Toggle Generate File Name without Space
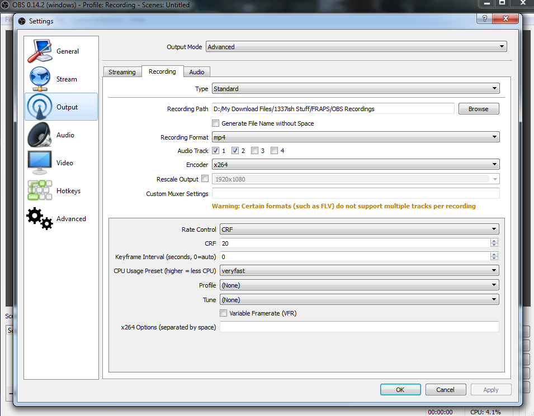Viewport: 534px width, 416px height. click(x=216, y=123)
